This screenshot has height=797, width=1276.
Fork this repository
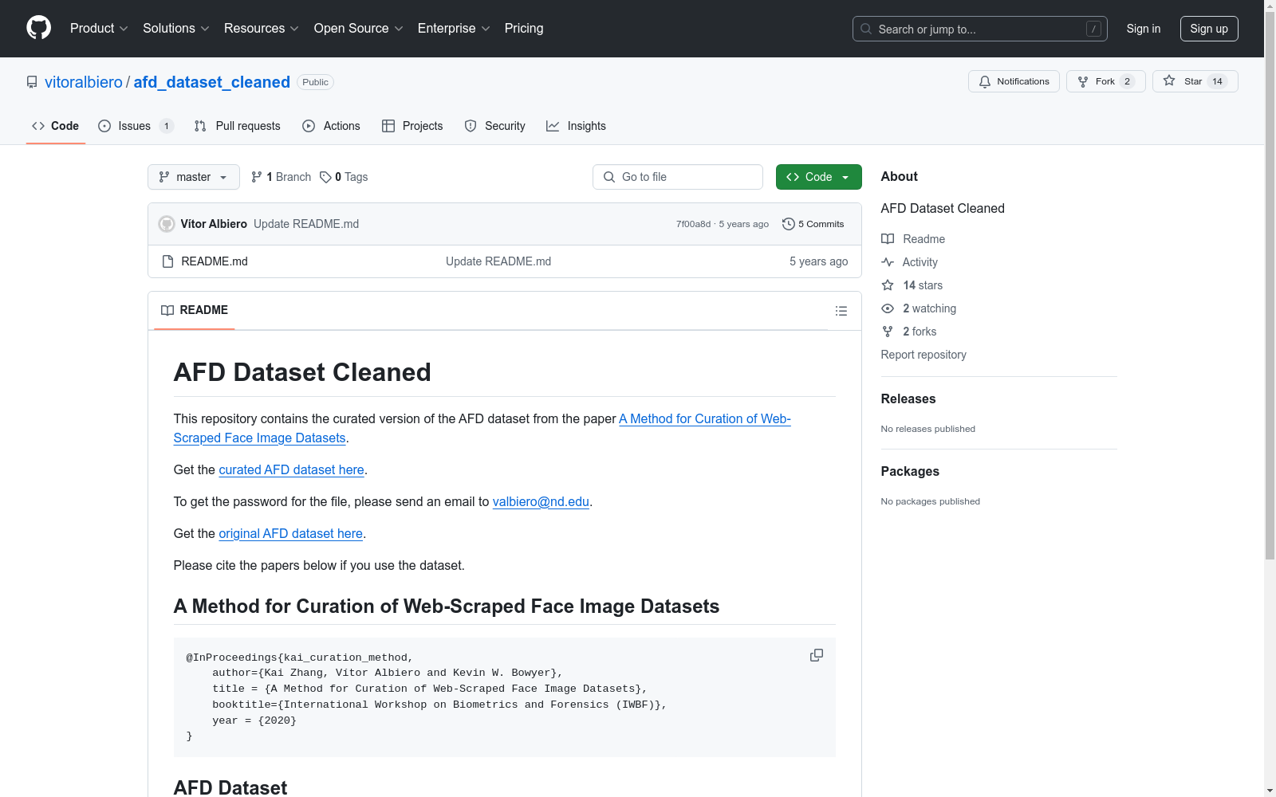1106,81
